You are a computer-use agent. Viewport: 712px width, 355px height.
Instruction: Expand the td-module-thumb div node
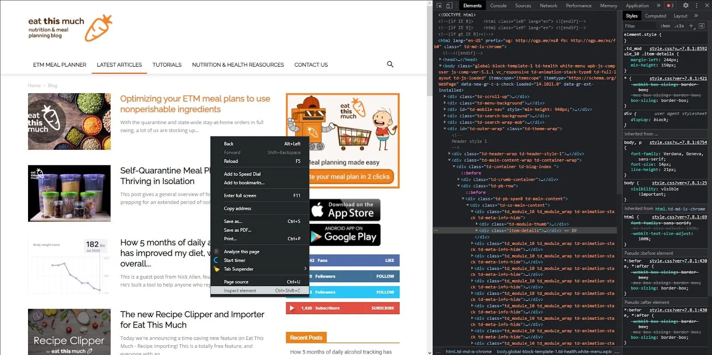[477, 224]
